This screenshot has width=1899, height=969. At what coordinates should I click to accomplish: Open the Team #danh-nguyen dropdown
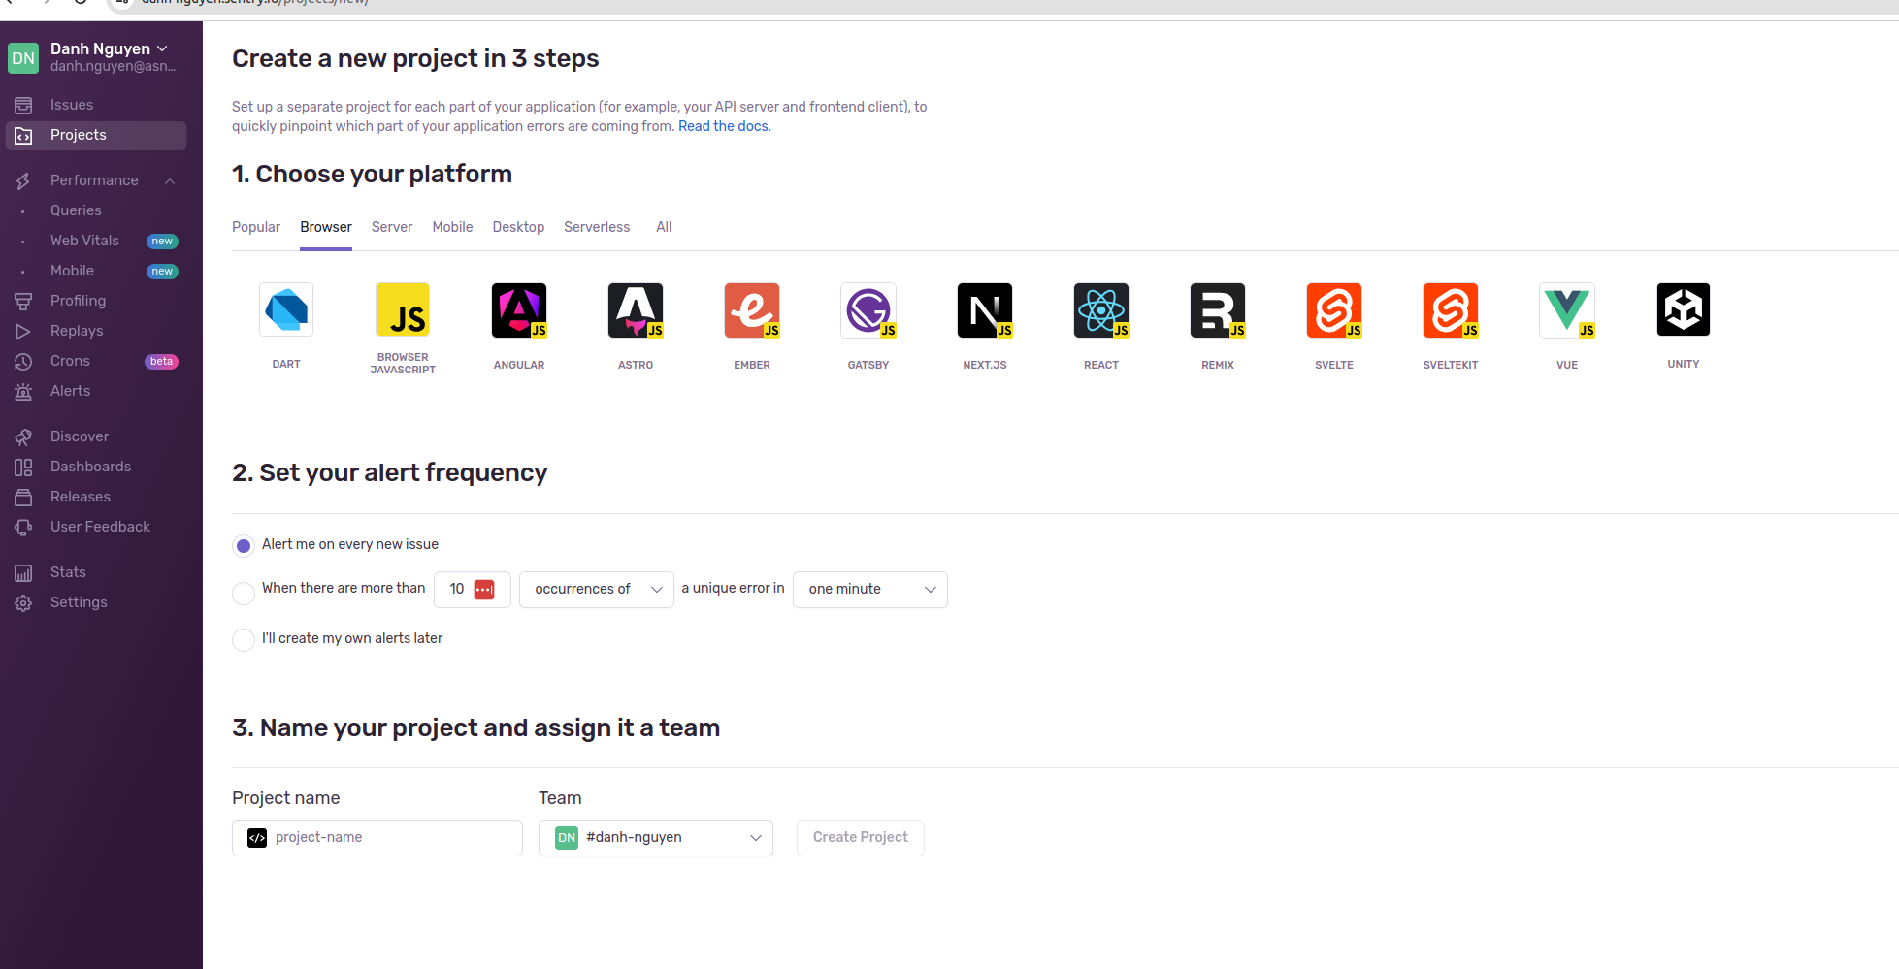pyautogui.click(x=656, y=838)
